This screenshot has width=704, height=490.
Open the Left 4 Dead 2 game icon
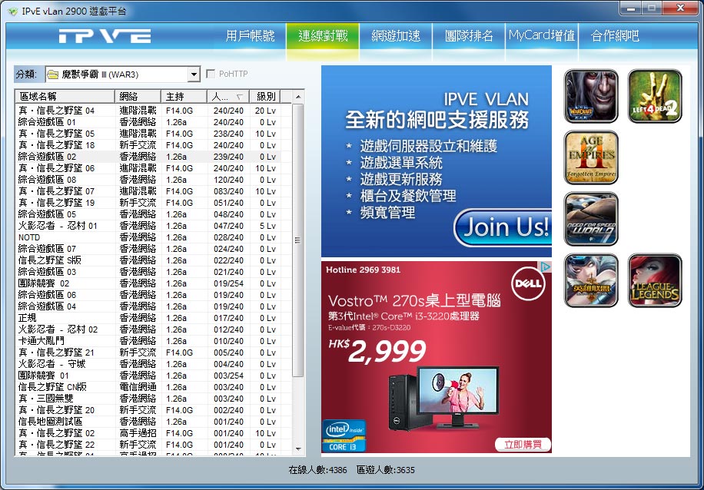coord(655,96)
